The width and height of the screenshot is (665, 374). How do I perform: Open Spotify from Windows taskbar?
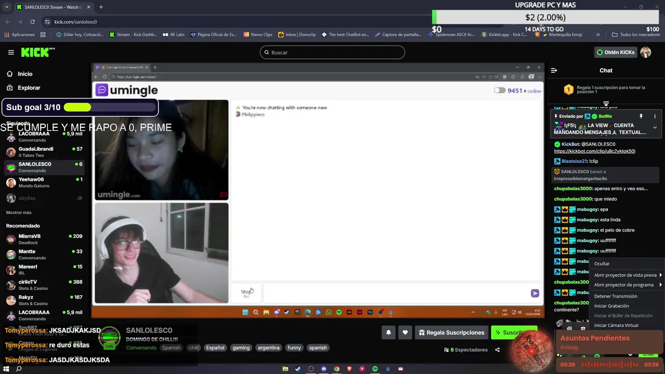pos(375,369)
